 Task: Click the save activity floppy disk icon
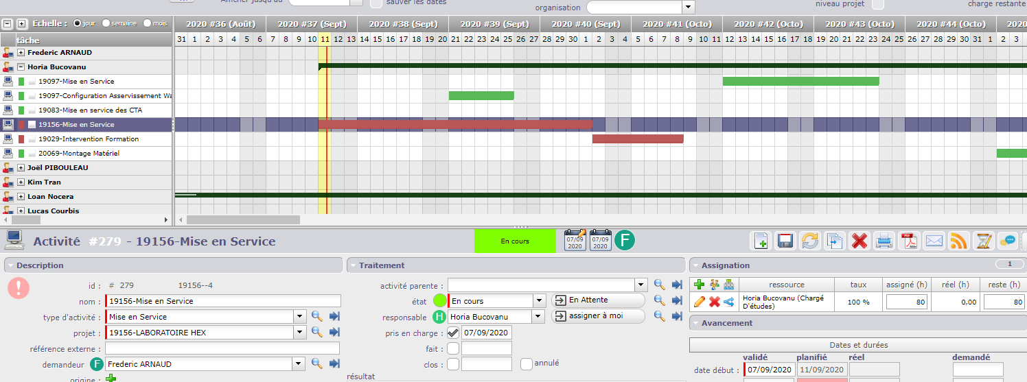[x=785, y=241]
